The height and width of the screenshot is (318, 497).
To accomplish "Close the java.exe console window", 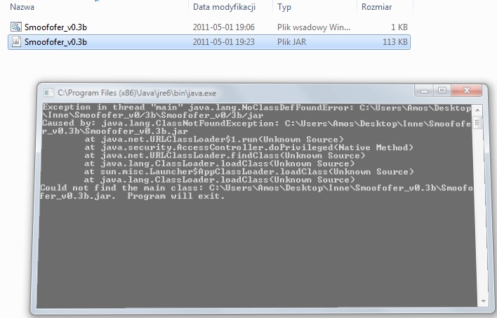I will tap(467, 91).
